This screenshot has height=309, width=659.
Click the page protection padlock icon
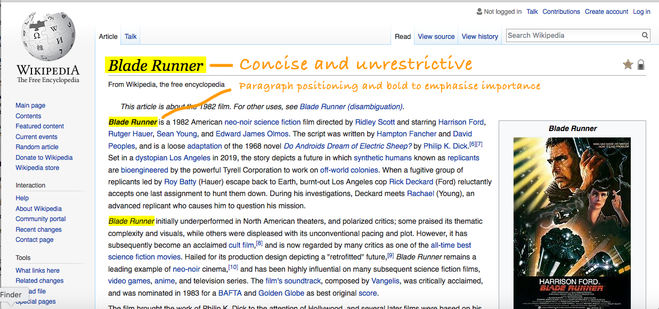coord(641,65)
